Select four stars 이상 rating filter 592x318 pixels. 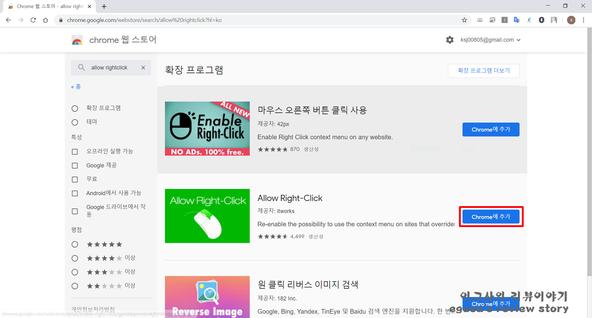(75, 258)
